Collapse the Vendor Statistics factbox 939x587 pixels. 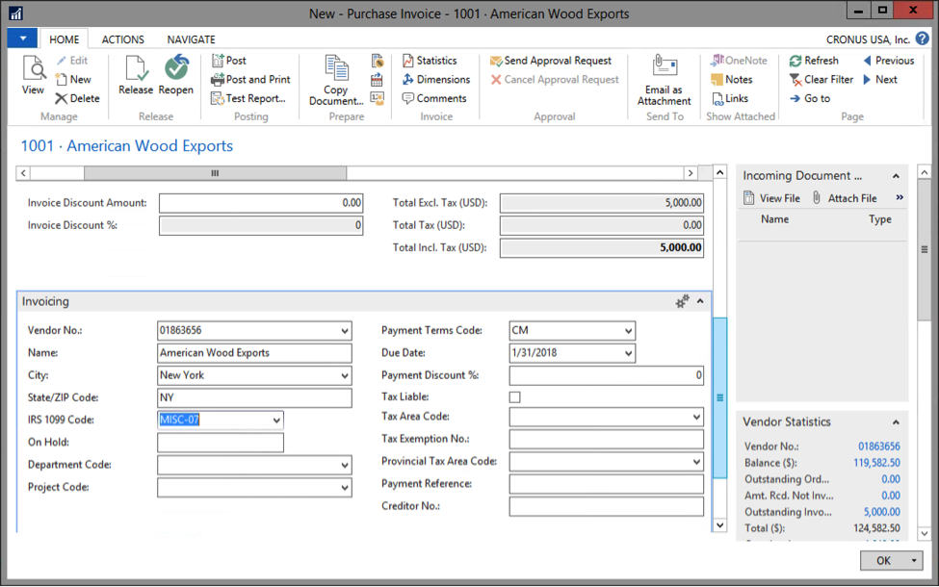[896, 422]
